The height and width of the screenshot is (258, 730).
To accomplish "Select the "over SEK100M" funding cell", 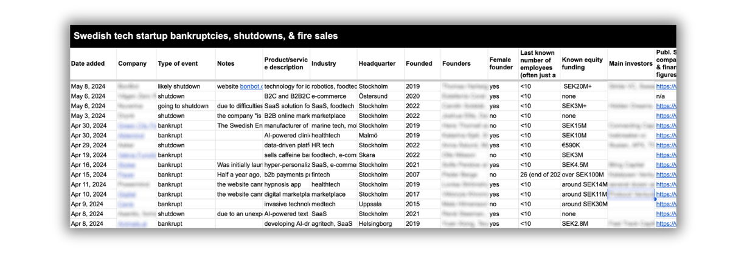I will [583, 174].
